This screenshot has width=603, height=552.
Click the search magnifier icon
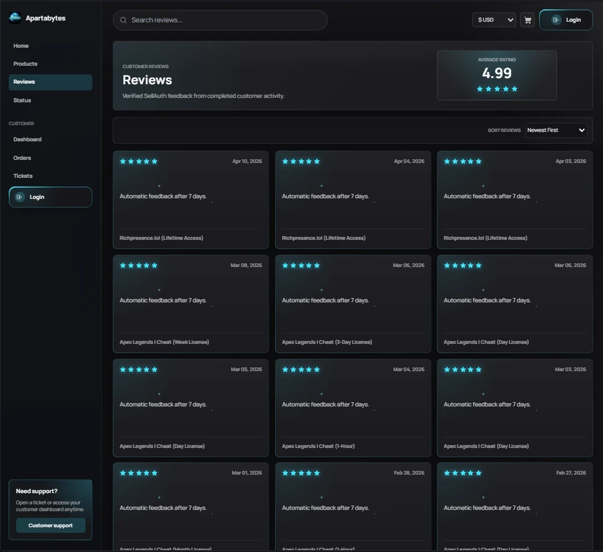coord(123,20)
